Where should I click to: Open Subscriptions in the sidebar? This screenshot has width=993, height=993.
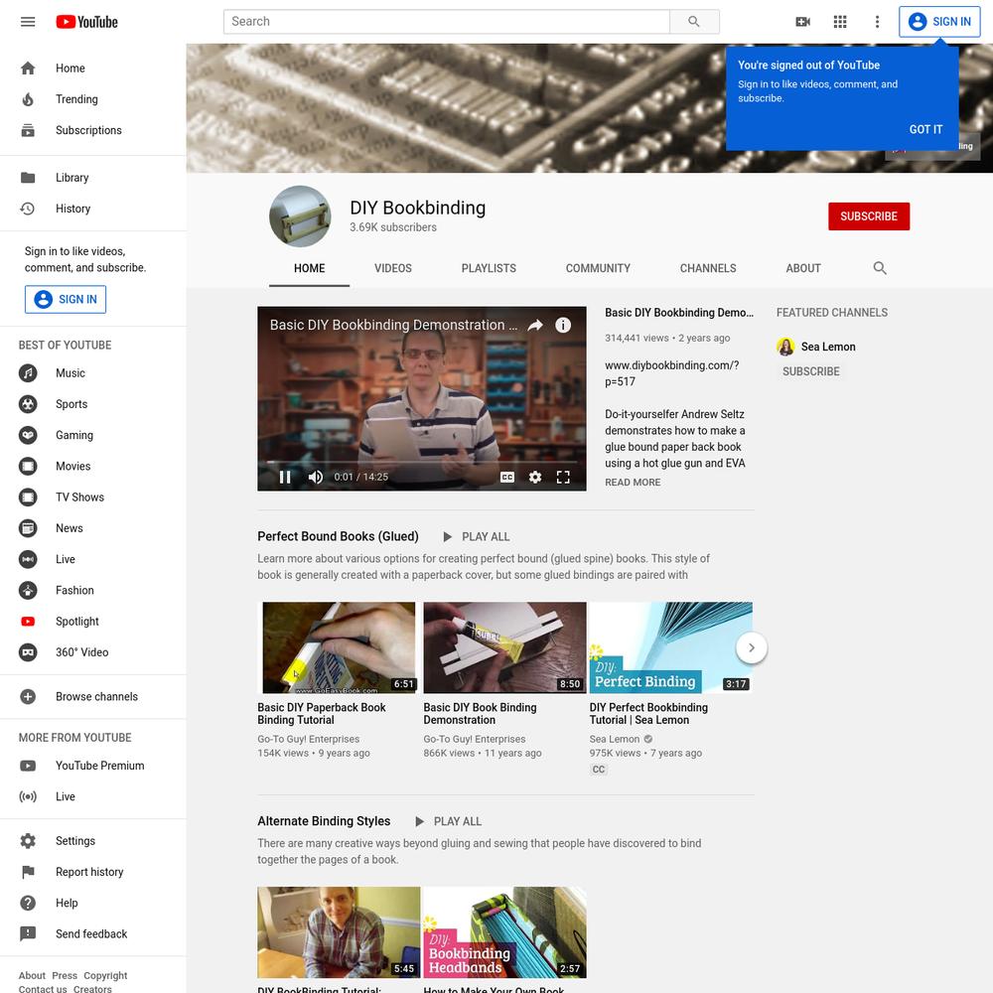93,130
